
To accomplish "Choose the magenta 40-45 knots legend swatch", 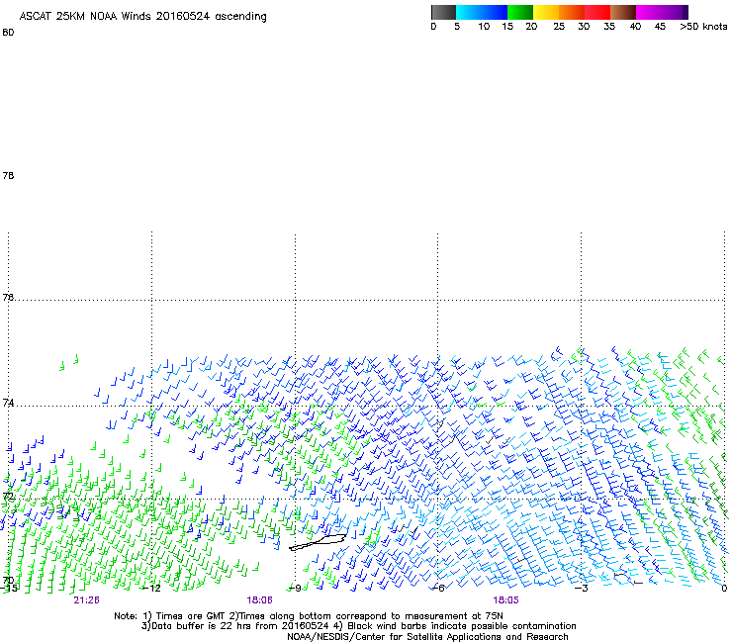I will tap(649, 12).
